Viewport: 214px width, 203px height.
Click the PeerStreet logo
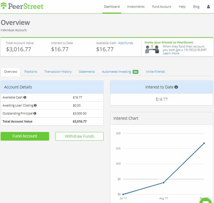point(22,6)
